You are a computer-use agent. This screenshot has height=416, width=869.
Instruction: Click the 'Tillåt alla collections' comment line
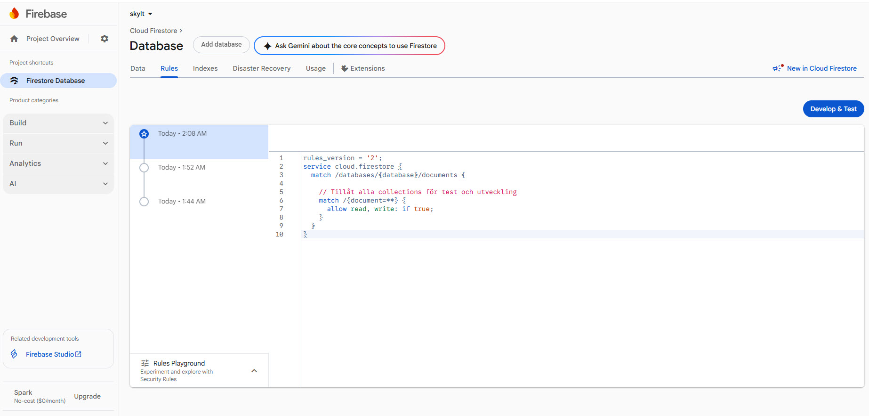coord(418,192)
